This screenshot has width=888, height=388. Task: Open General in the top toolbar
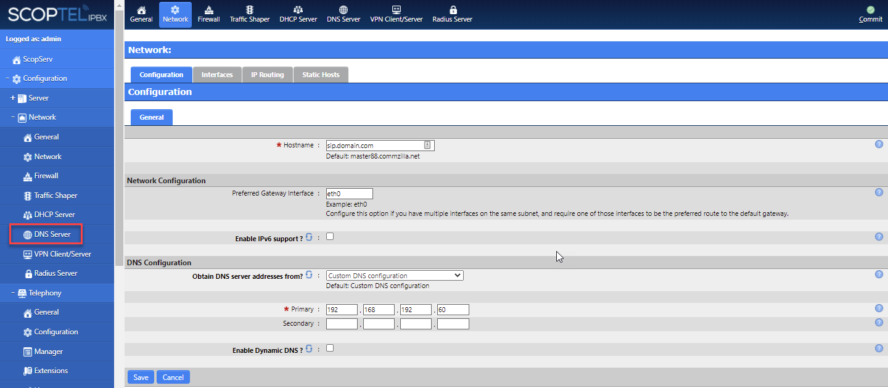point(141,15)
